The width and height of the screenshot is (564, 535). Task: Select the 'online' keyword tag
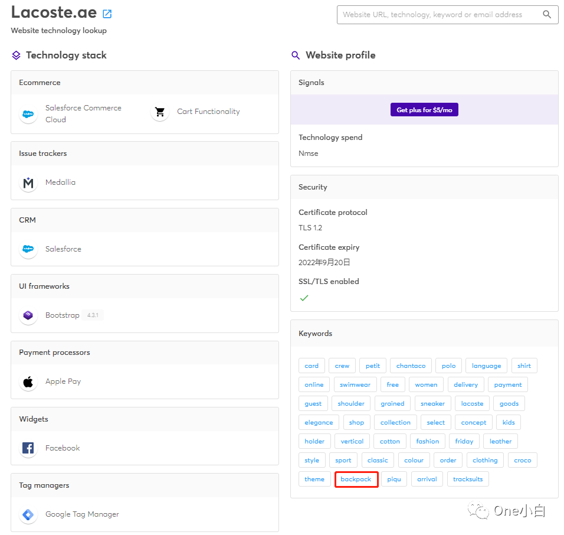[314, 384]
